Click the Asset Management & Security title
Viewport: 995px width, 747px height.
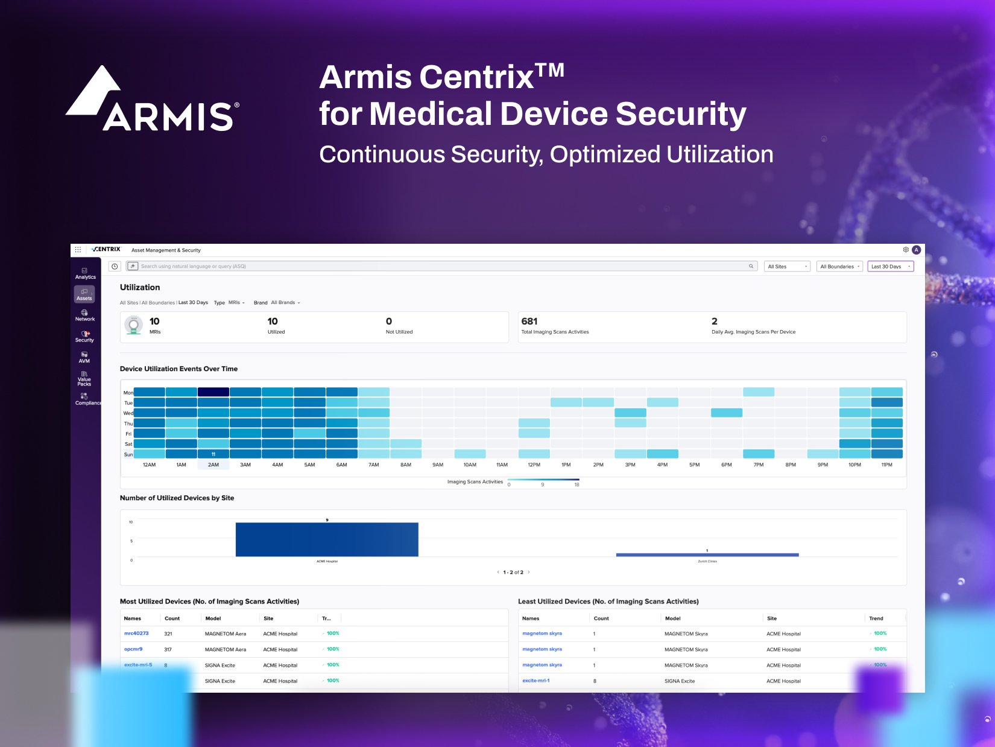tap(166, 250)
